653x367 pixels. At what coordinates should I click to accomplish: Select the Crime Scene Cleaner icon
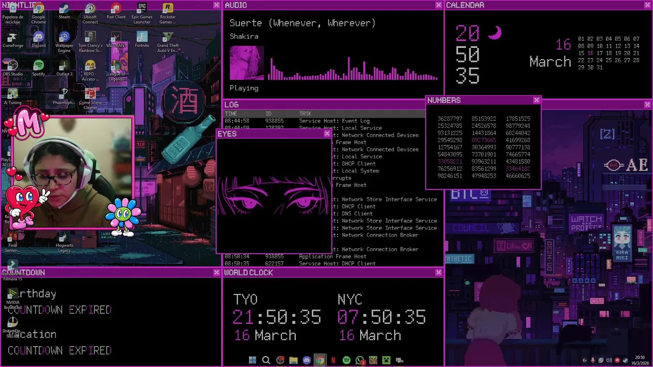(x=90, y=99)
